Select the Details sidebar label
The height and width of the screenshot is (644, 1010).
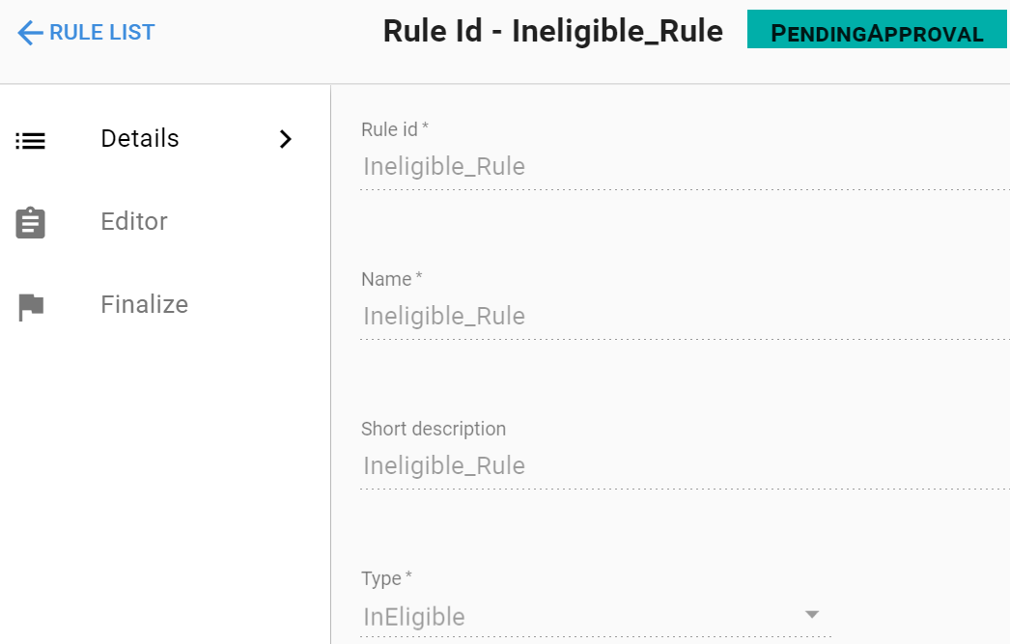point(140,139)
